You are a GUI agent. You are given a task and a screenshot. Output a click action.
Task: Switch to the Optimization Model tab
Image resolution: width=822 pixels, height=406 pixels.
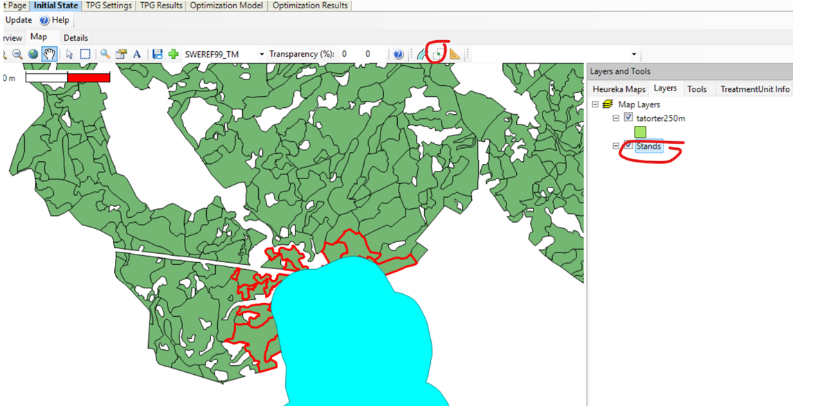226,6
